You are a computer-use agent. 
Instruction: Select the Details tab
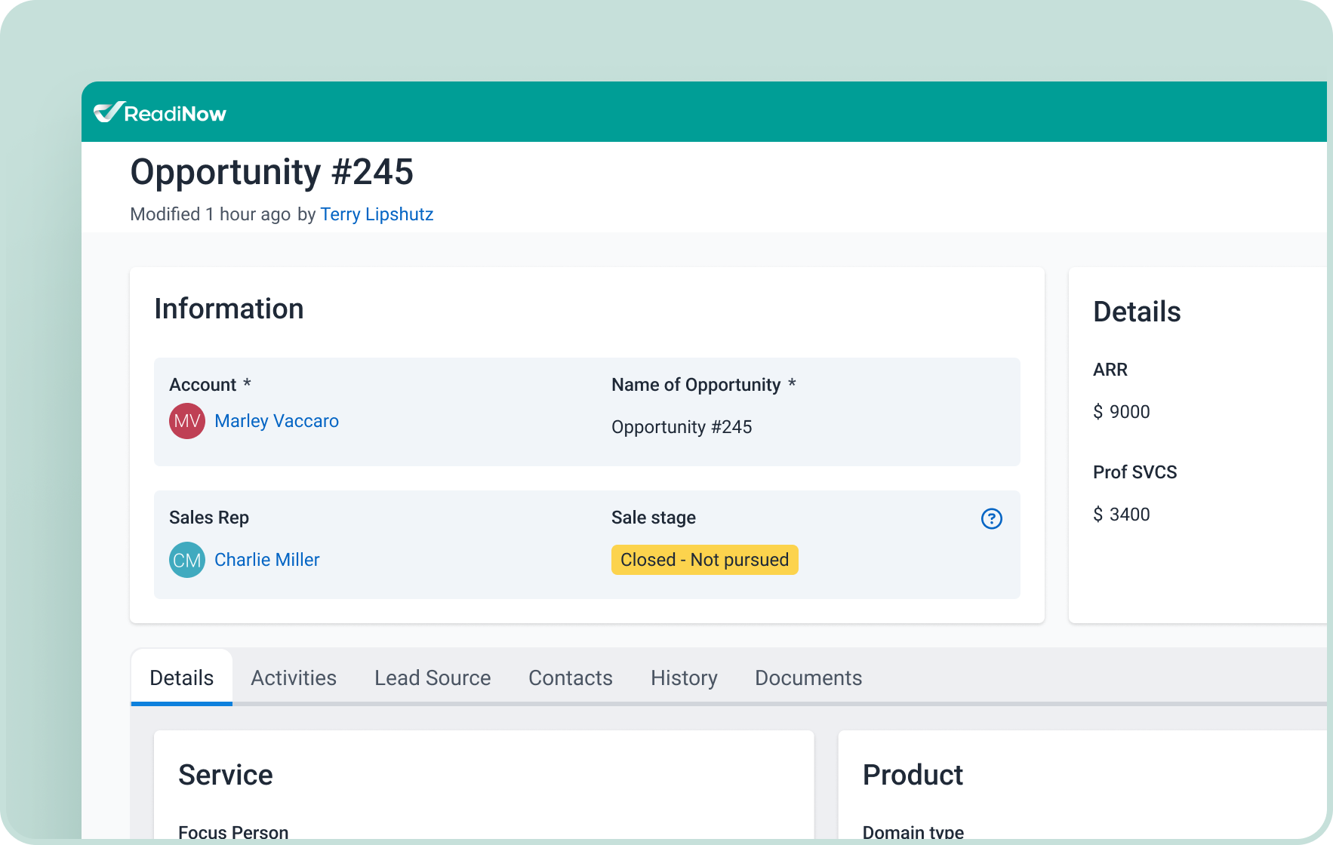(181, 678)
